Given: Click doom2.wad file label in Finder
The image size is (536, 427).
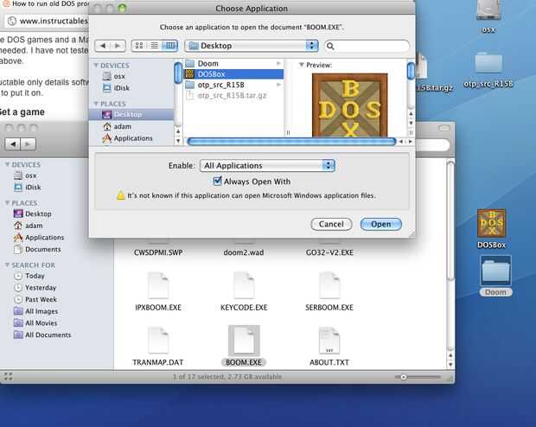Looking at the screenshot, I should click(x=244, y=252).
